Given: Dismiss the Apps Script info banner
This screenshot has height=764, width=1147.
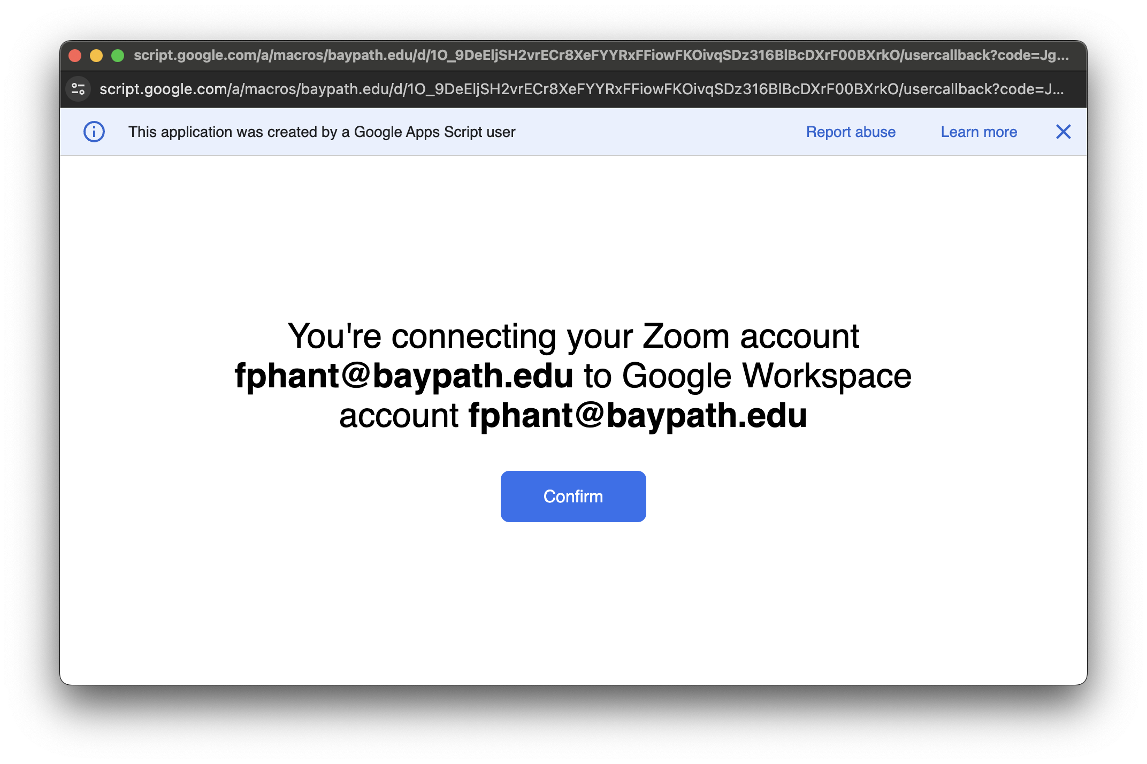Looking at the screenshot, I should (x=1063, y=132).
